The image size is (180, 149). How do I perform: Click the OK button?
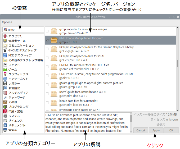point(171,130)
